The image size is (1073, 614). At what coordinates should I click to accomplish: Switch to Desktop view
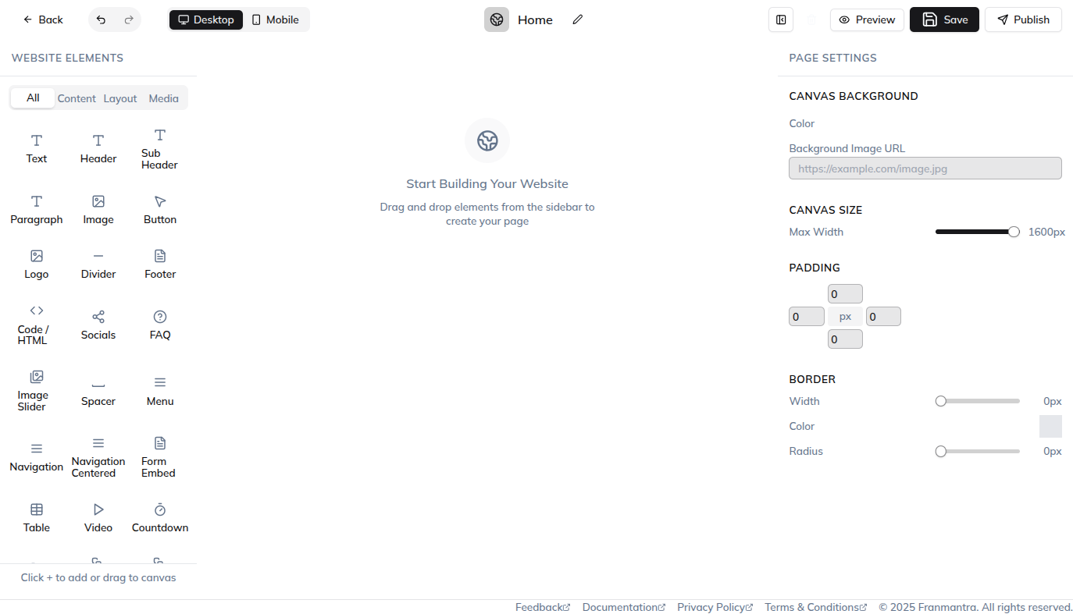(206, 20)
